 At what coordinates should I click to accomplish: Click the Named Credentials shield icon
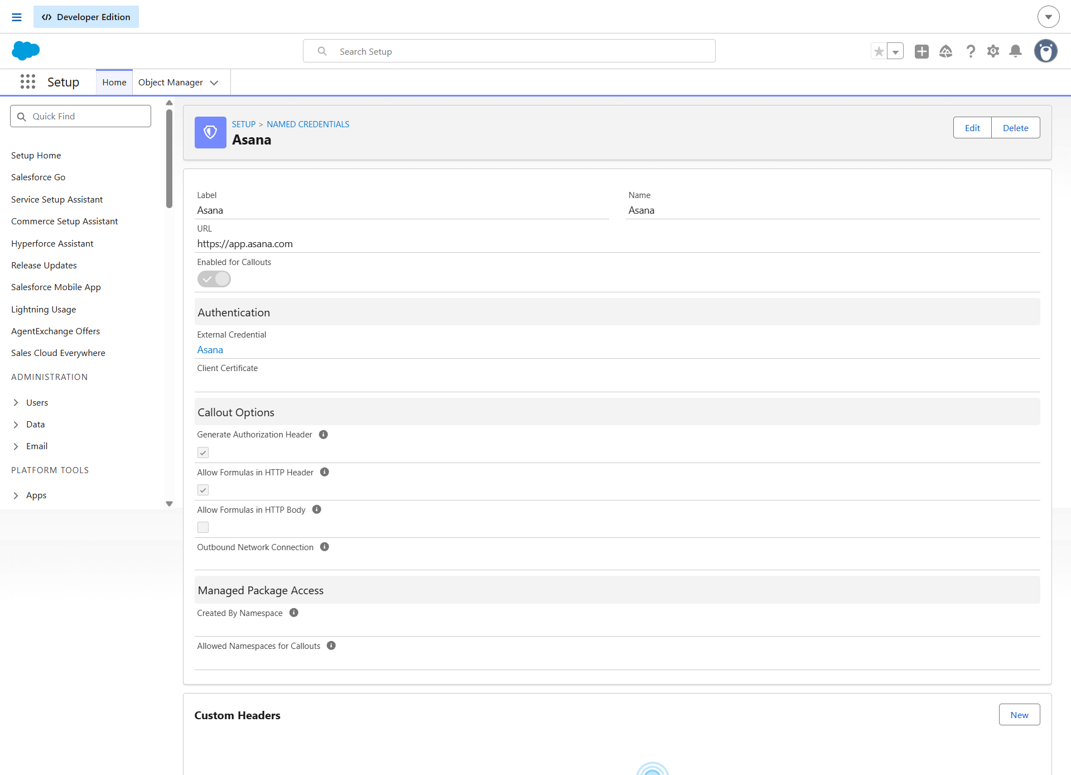pyautogui.click(x=210, y=132)
